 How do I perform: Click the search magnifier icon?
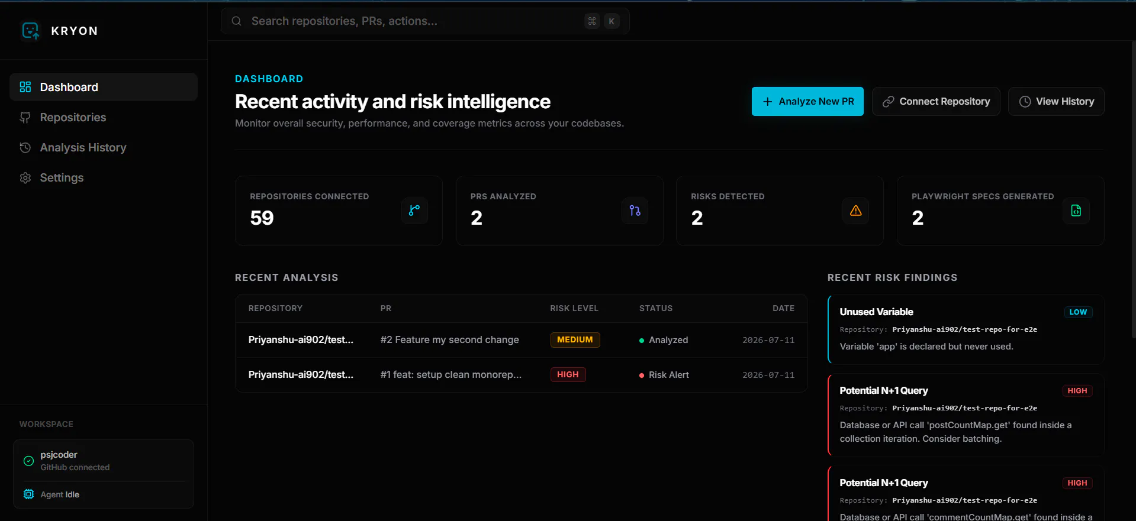(236, 21)
